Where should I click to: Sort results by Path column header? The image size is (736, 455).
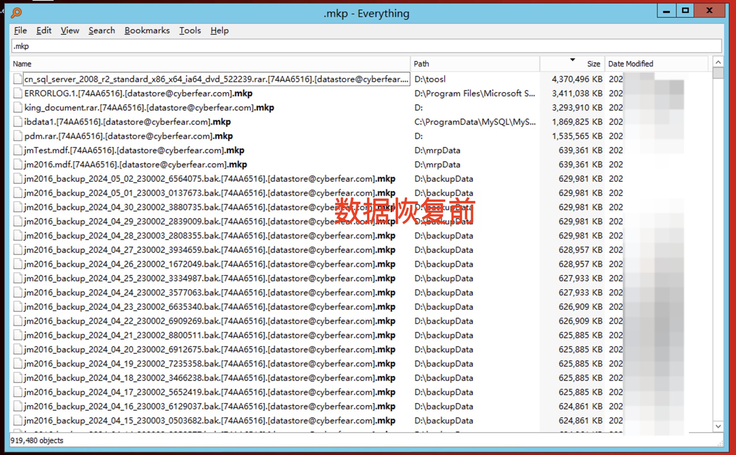point(421,64)
